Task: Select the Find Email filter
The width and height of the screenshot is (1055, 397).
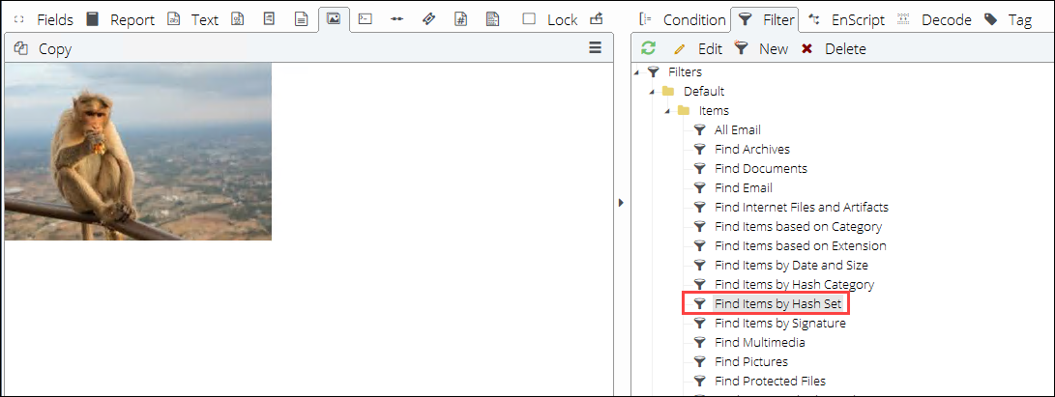Action: pyautogui.click(x=744, y=188)
